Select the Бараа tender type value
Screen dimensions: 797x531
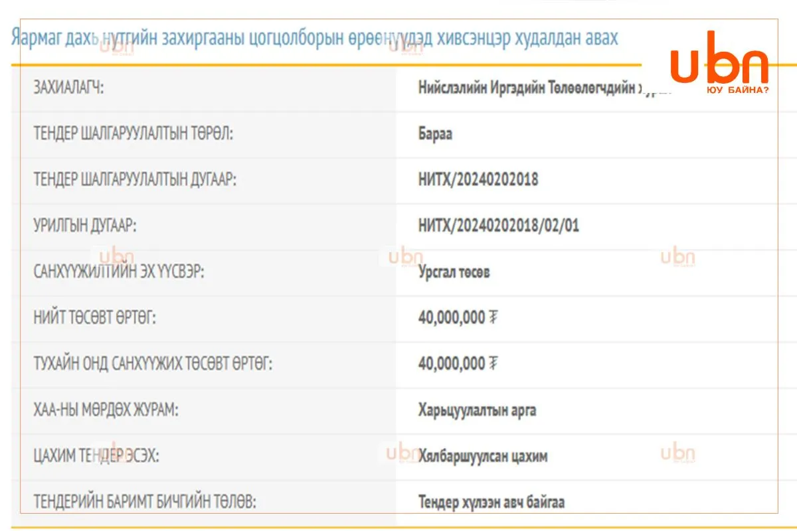coord(436,134)
